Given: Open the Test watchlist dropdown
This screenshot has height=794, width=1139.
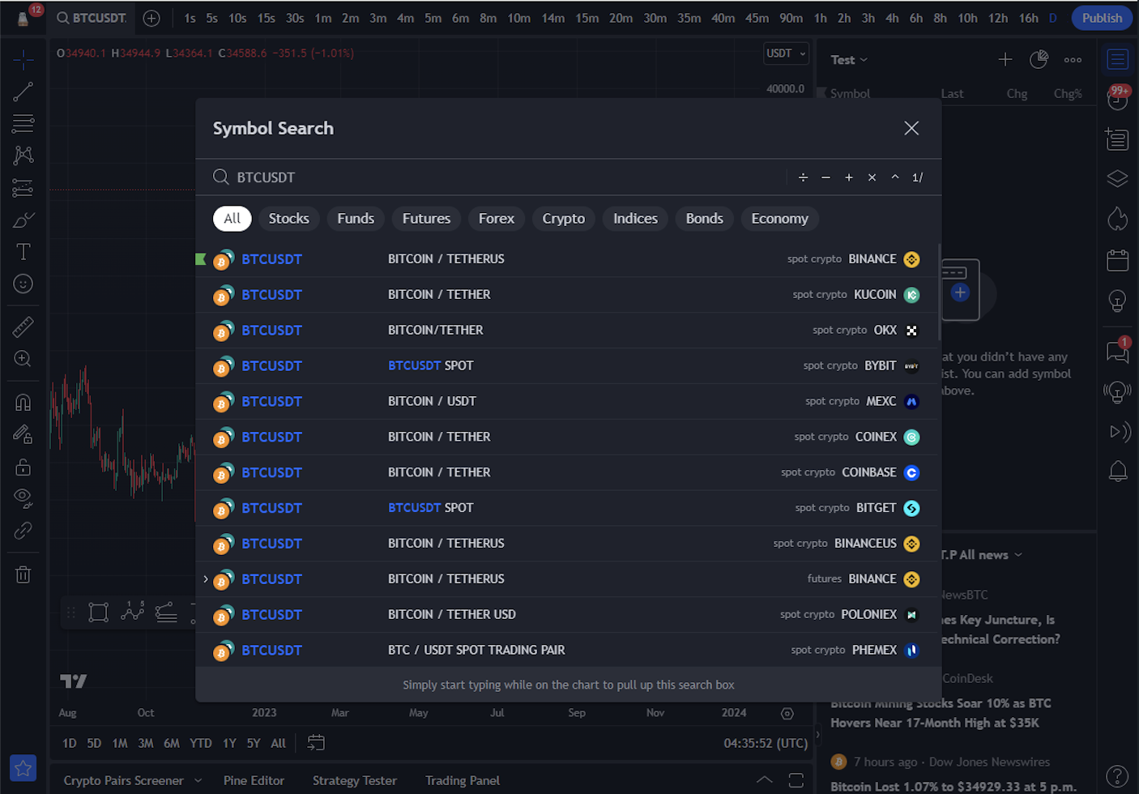Looking at the screenshot, I should coord(849,60).
